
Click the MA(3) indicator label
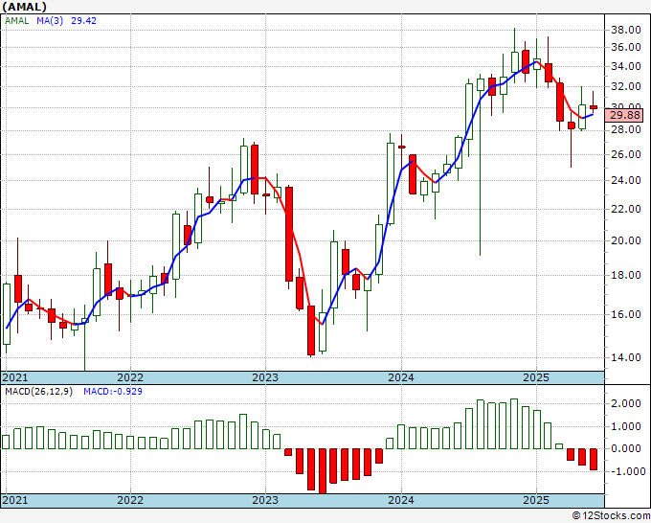point(50,20)
